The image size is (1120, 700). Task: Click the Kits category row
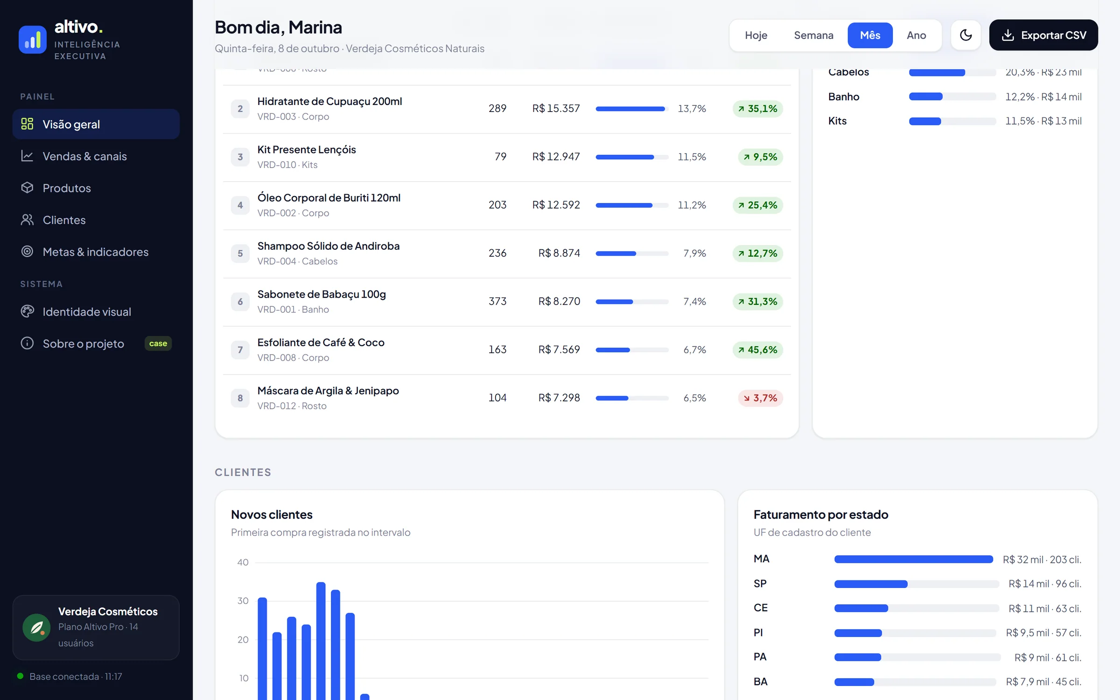point(955,121)
